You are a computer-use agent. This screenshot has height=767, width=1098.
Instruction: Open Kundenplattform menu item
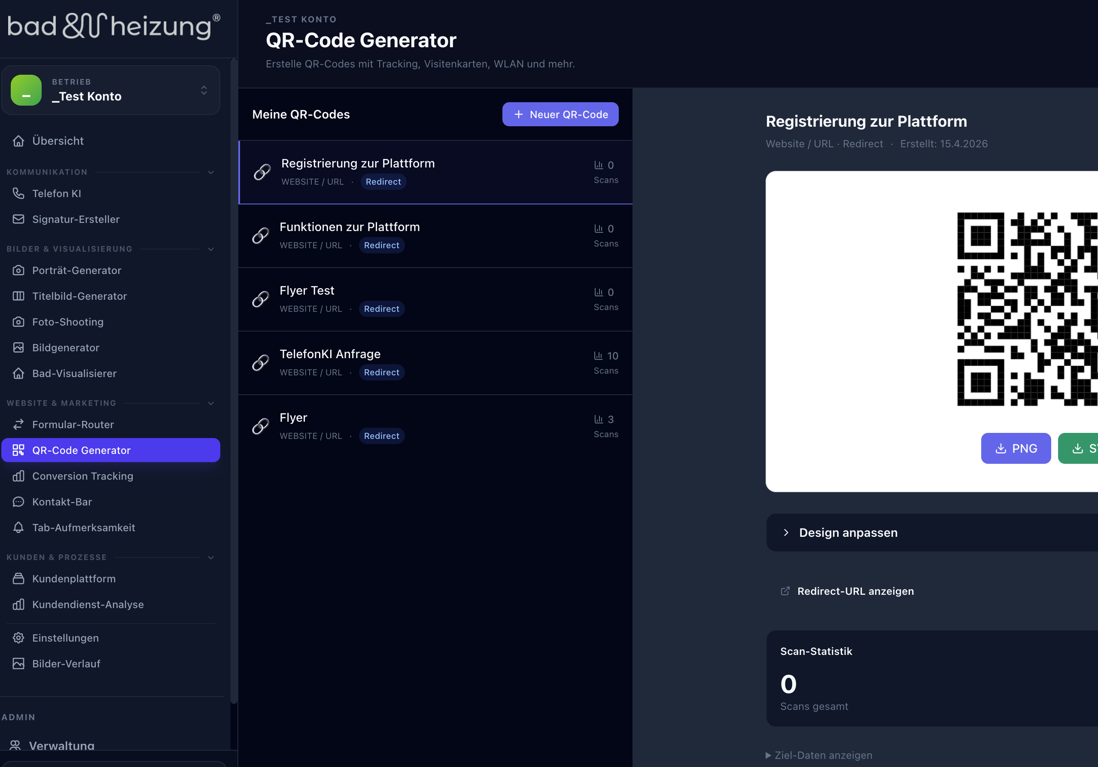111,579
